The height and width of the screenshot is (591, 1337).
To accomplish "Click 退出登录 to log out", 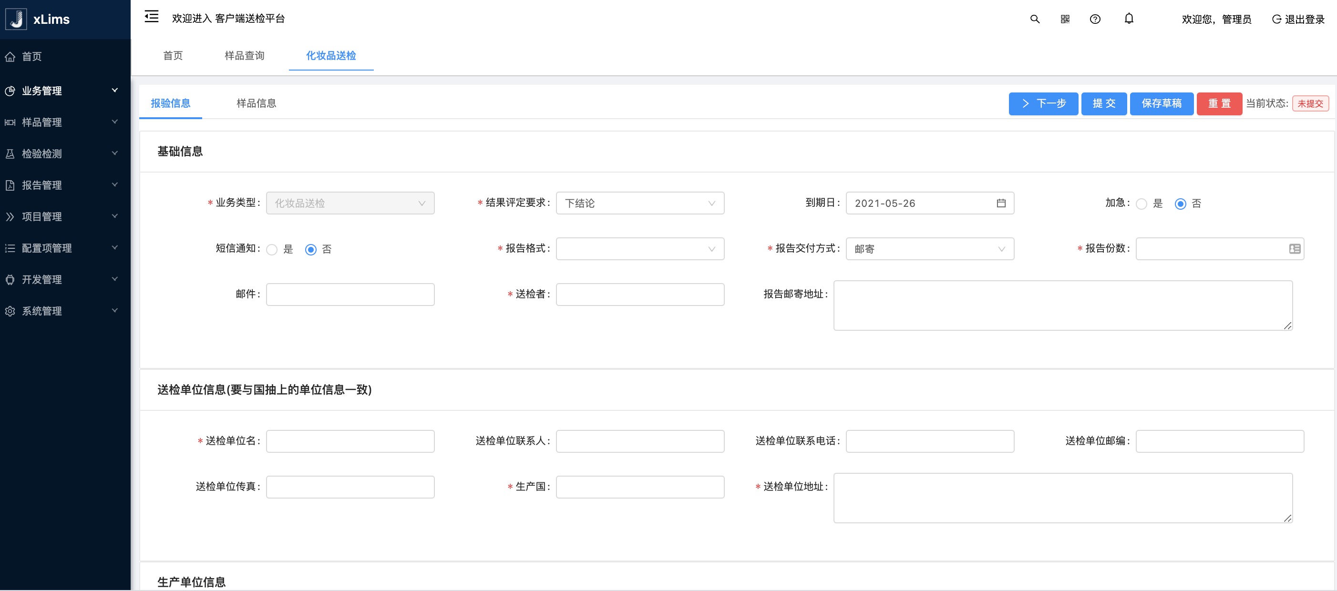I will tap(1298, 19).
